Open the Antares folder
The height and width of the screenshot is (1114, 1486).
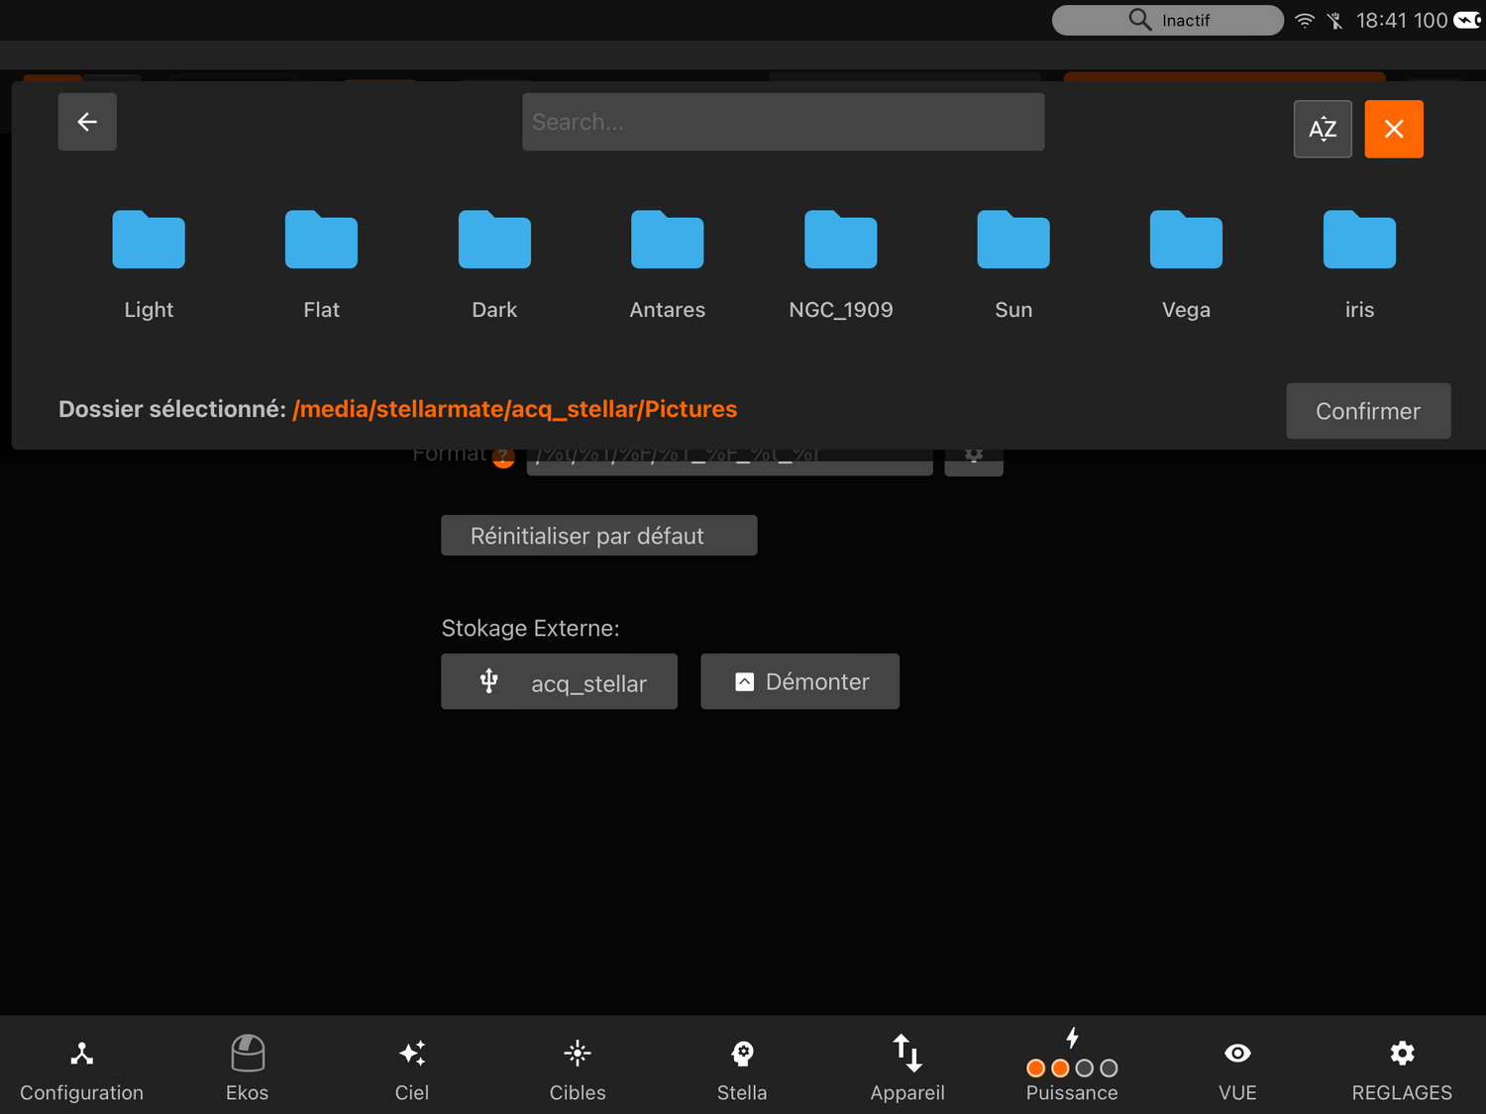tap(668, 264)
